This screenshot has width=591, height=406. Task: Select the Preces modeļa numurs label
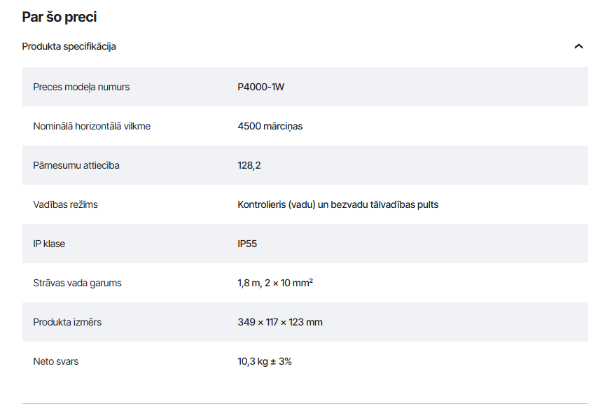pos(81,87)
